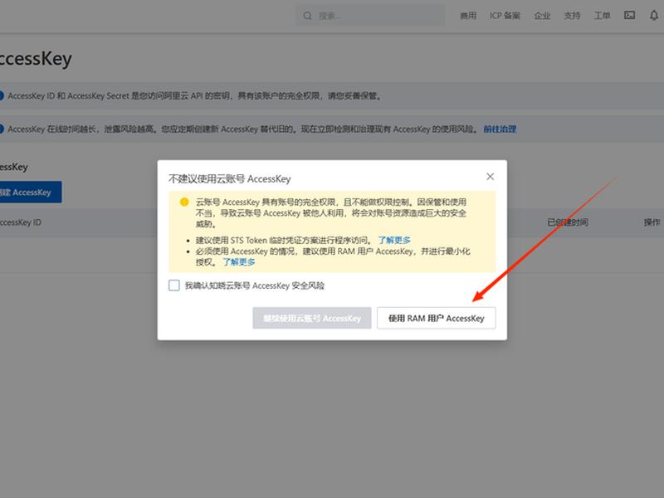Click the yellow warning icon in dialog
Viewport: 664px width, 498px height.
[184, 202]
